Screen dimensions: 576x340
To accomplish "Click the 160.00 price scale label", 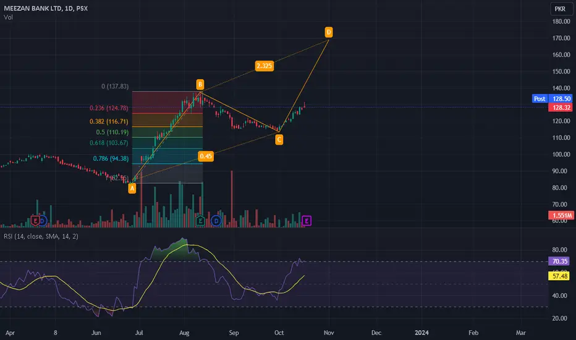I will click(561, 55).
